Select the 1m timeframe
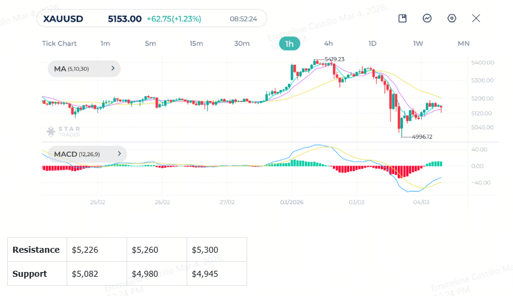The image size is (513, 296). click(x=105, y=44)
